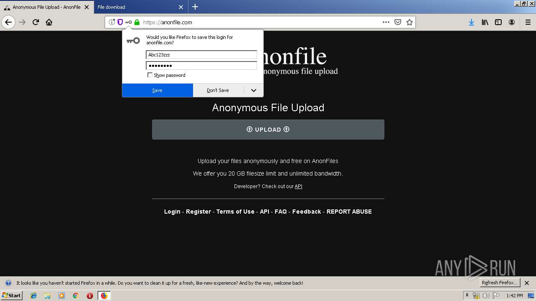
Task: Close the File download tab
Action: pos(181,7)
